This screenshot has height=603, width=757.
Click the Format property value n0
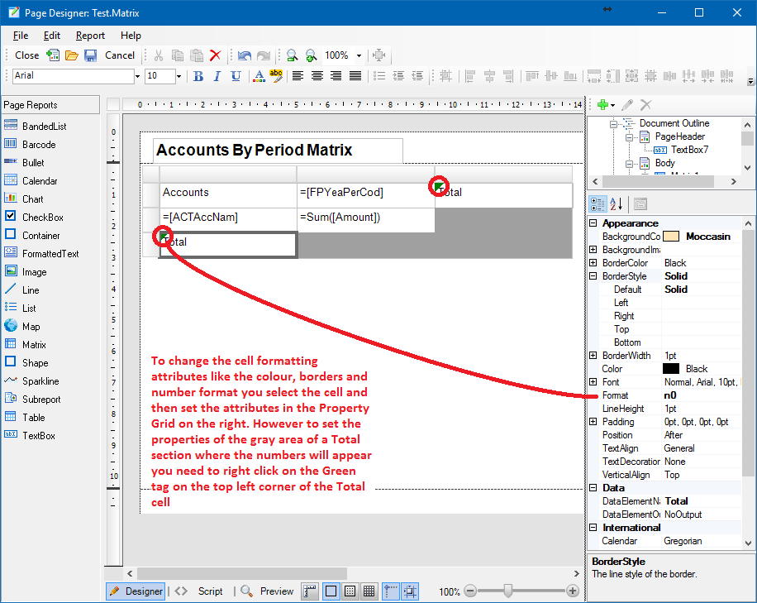point(702,395)
